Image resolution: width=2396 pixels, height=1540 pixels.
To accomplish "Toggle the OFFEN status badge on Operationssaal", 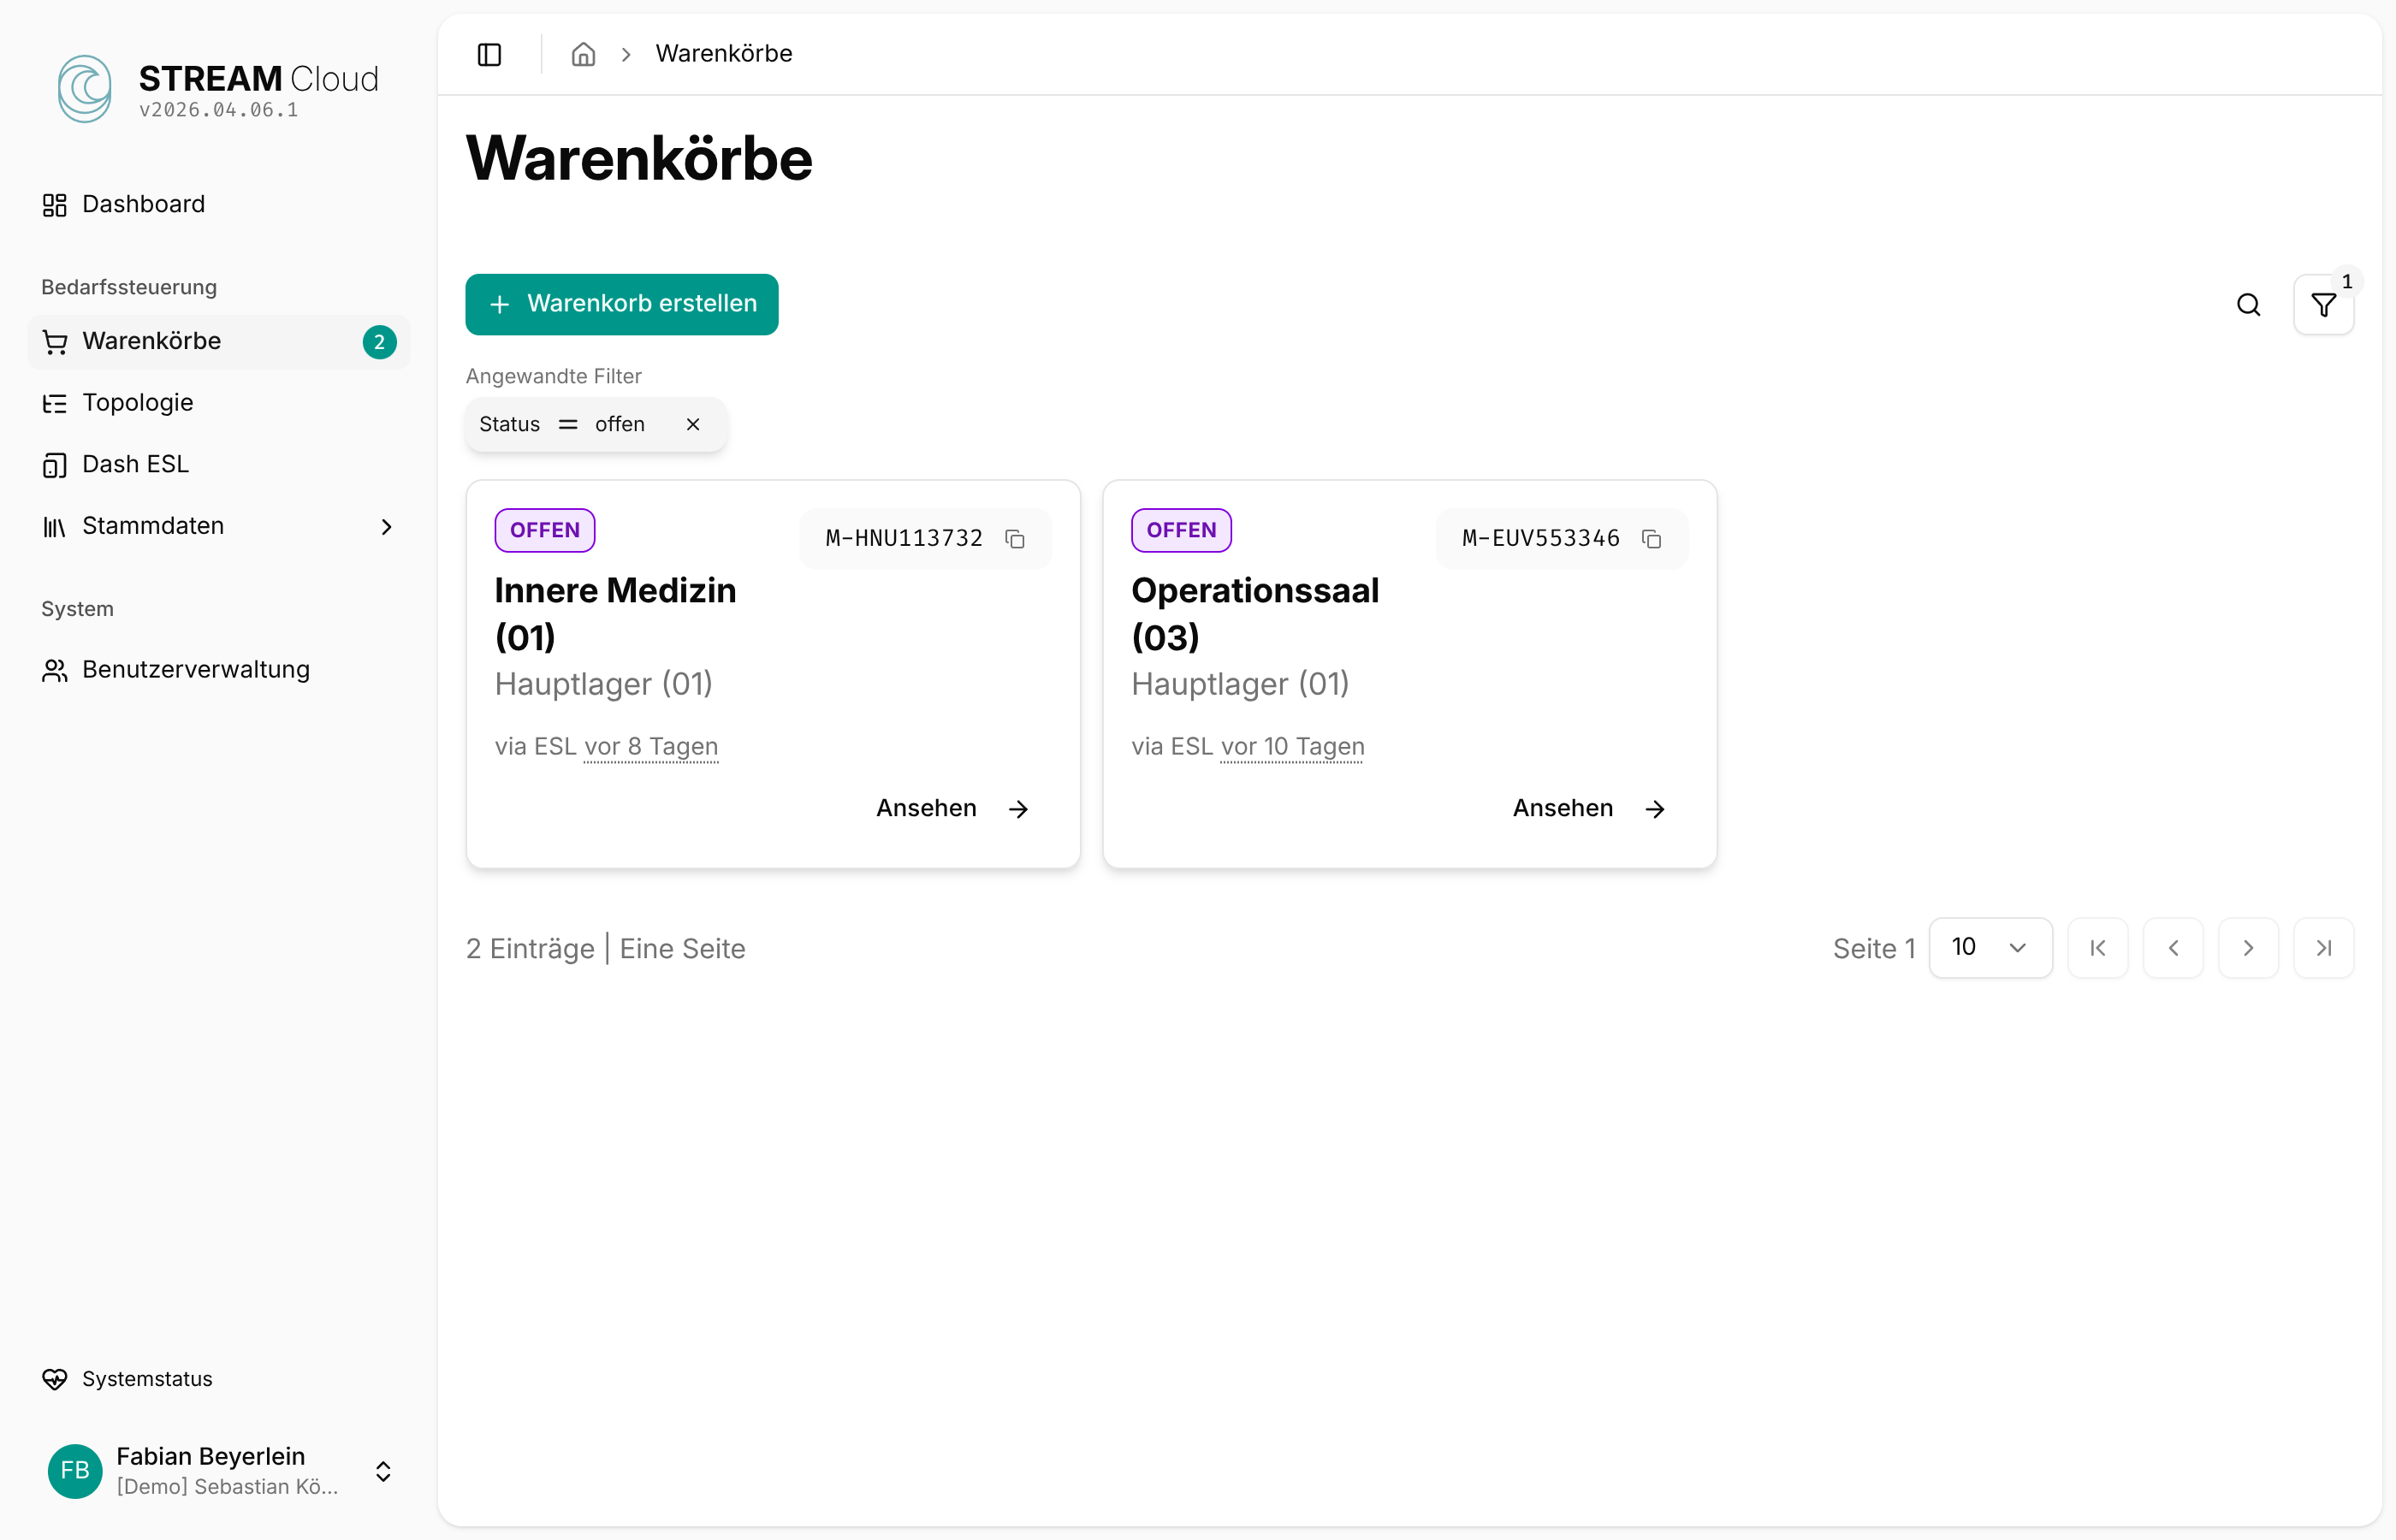I will 1181,530.
